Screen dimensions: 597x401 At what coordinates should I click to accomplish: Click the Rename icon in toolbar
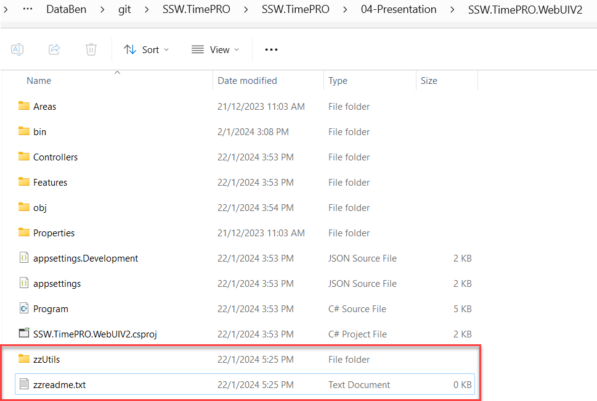17,49
